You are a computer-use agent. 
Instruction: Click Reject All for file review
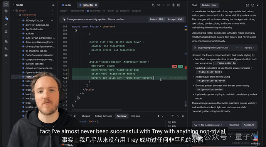(x=234, y=125)
